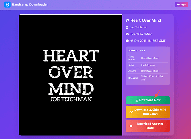Click the Released value in the Song Details table
191x139 pixels.
click(x=152, y=78)
